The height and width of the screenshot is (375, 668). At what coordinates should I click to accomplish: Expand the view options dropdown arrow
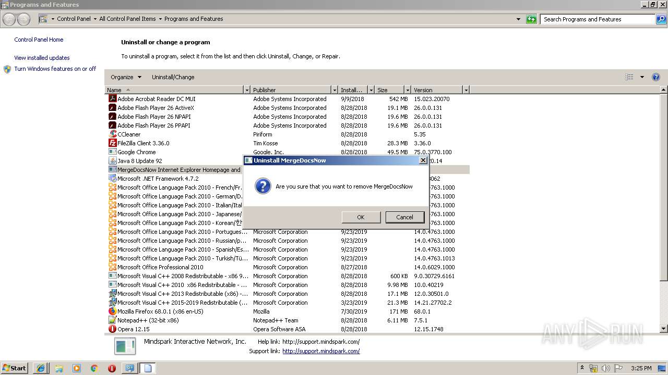pyautogui.click(x=642, y=77)
